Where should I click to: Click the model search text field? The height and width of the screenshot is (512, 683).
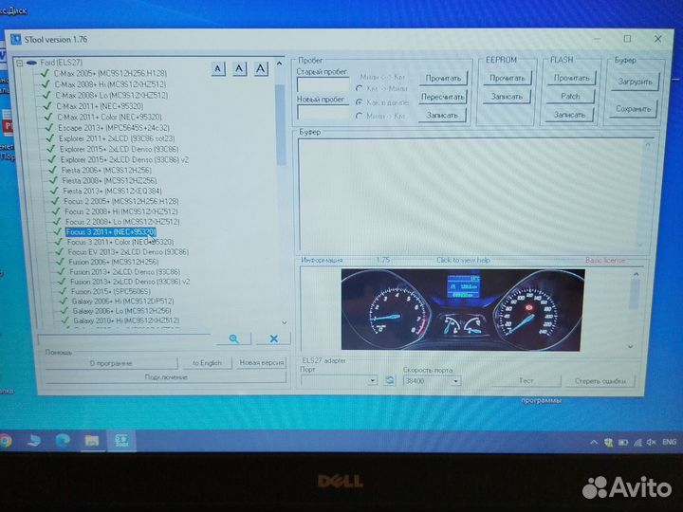(x=125, y=338)
